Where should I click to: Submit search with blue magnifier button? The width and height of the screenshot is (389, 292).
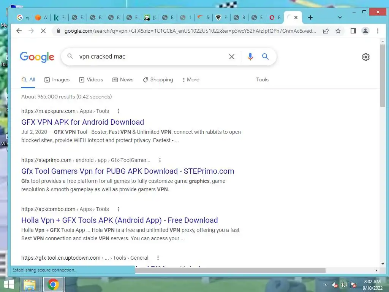coord(265,57)
